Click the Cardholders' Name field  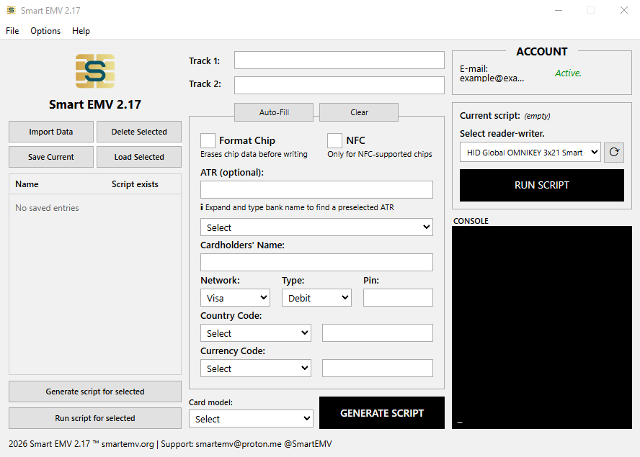click(x=316, y=262)
